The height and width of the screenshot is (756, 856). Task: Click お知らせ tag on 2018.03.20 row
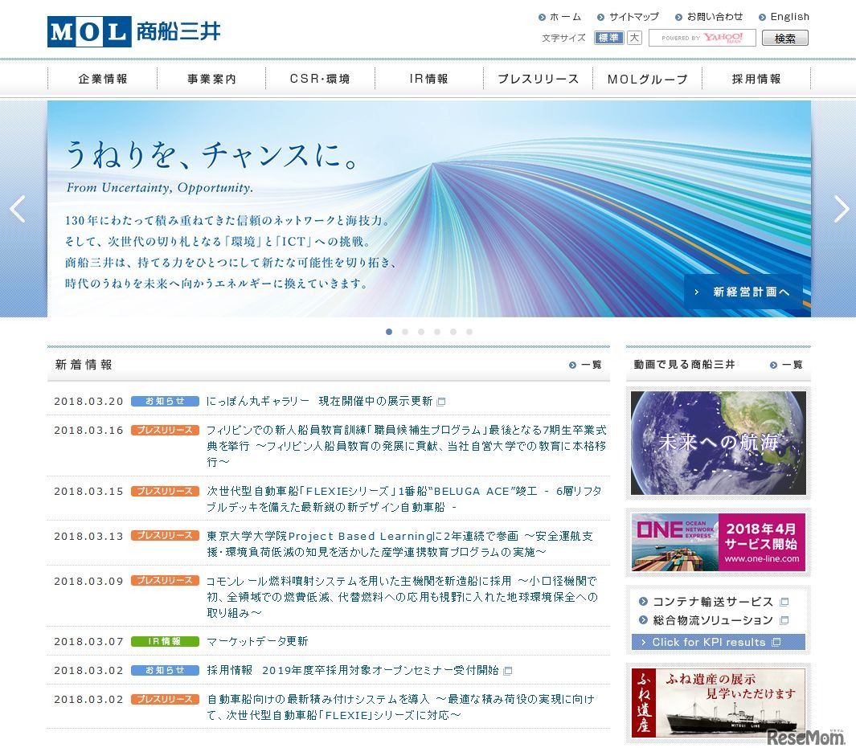pyautogui.click(x=165, y=401)
